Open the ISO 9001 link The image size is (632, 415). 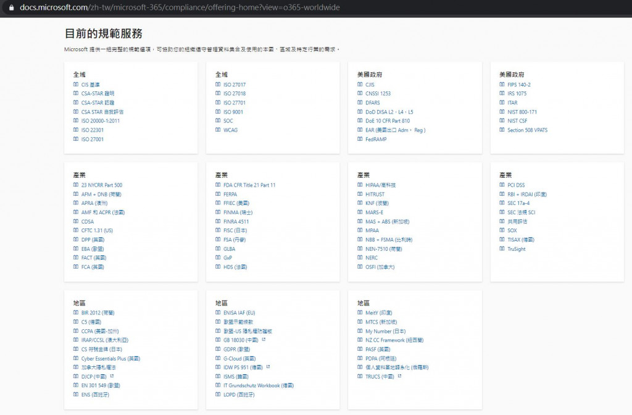tap(233, 112)
